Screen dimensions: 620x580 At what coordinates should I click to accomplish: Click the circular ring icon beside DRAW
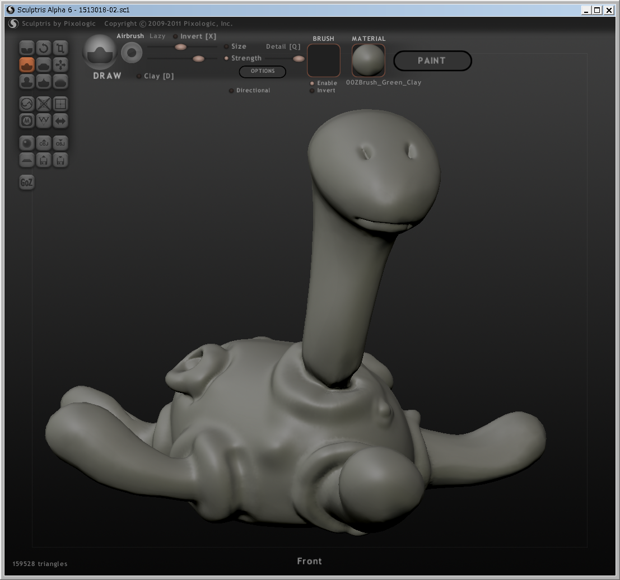[x=132, y=53]
